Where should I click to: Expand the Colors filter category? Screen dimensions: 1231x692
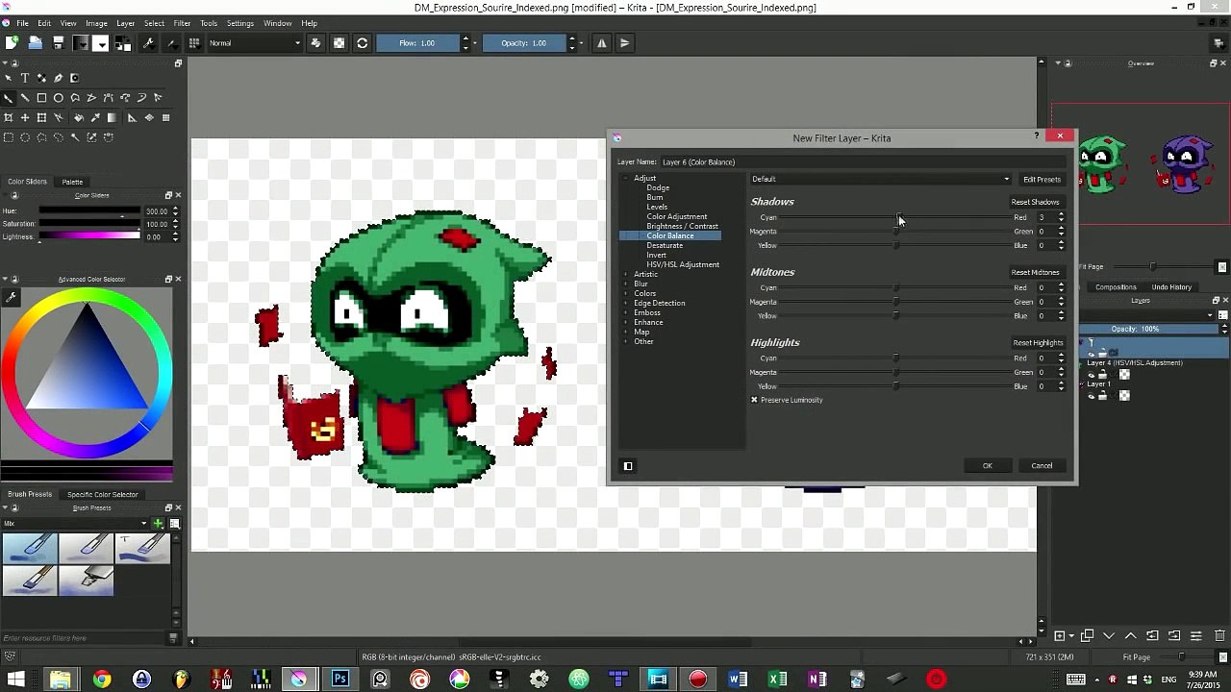[x=626, y=293]
